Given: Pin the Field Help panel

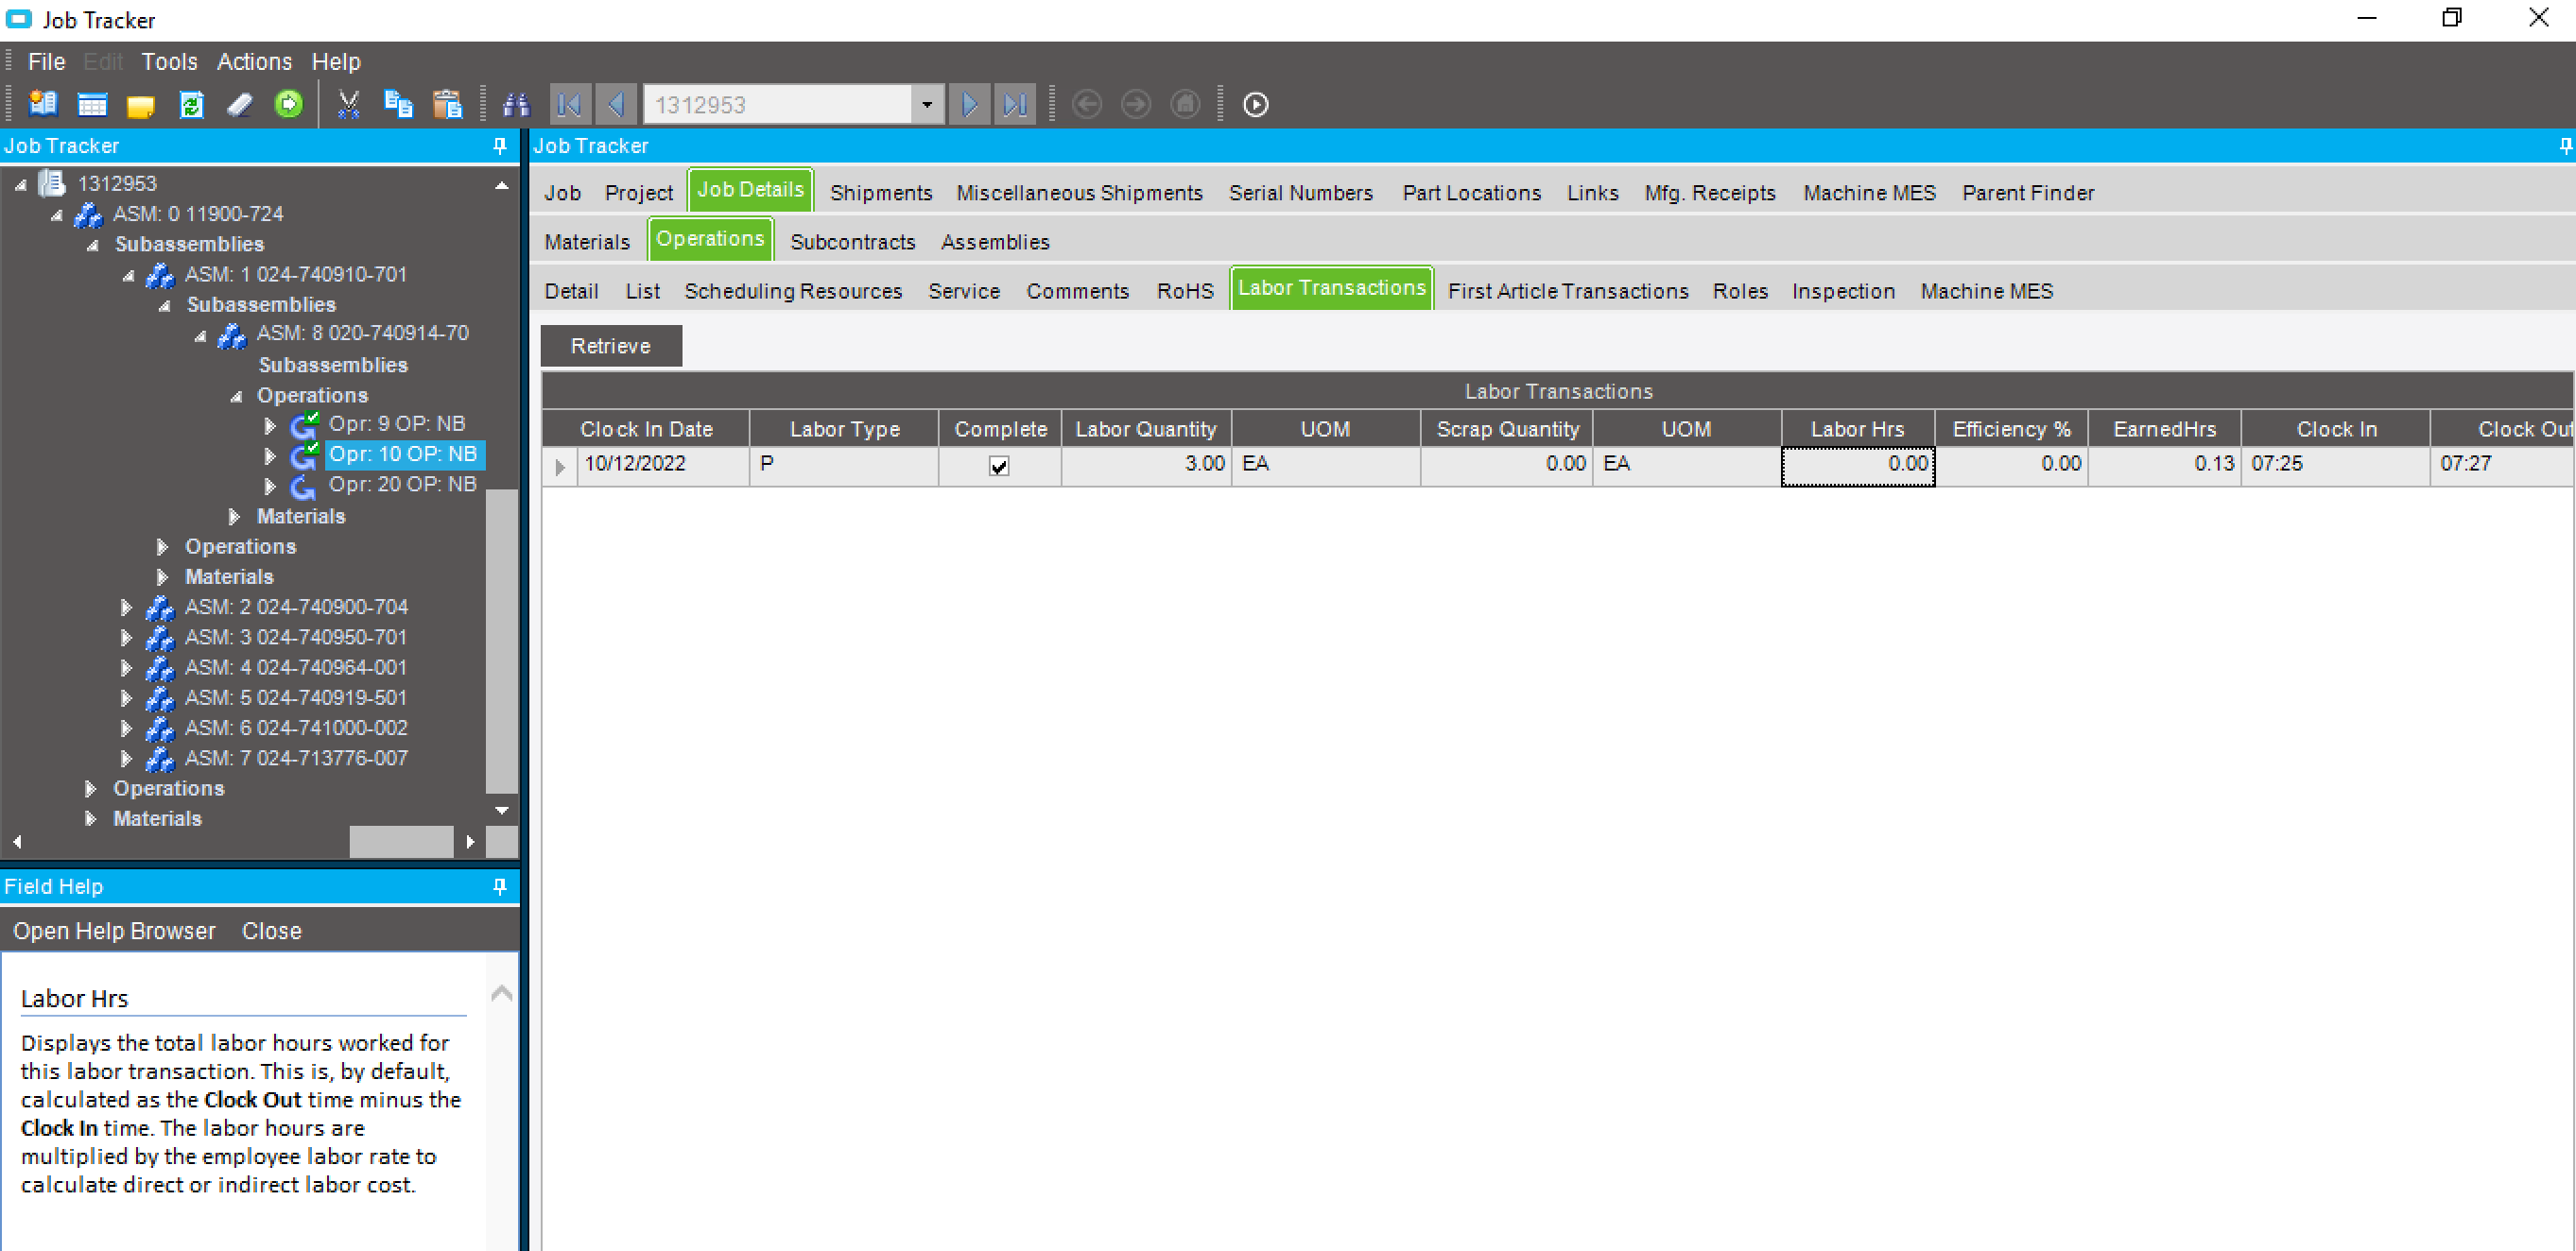Looking at the screenshot, I should [x=500, y=886].
